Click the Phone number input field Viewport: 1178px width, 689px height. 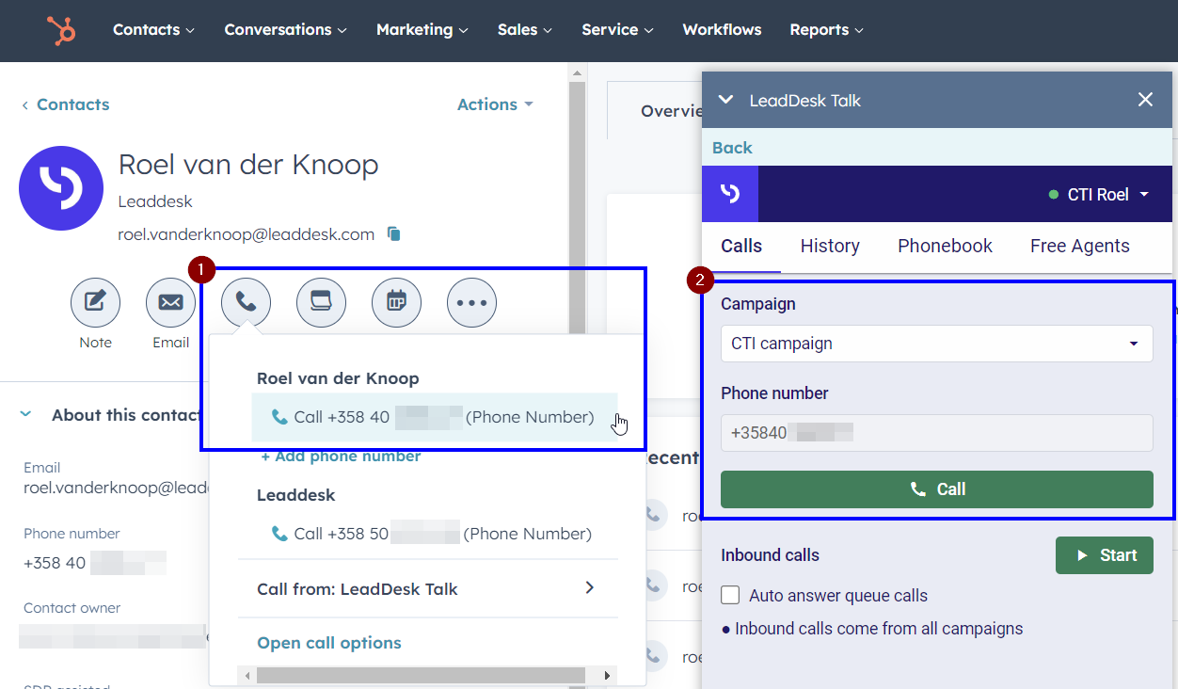937,433
